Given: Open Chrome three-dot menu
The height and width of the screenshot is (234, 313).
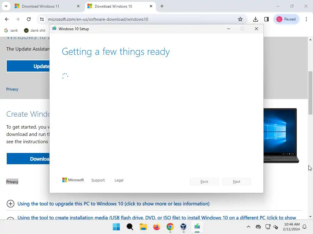Looking at the screenshot, I should coord(306,19).
